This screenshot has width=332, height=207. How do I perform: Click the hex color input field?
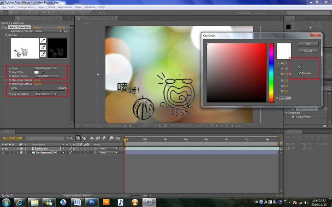[x=285, y=98]
